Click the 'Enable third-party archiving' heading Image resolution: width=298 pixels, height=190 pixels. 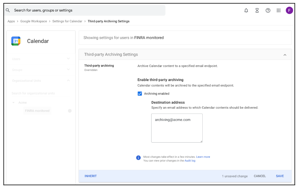point(160,80)
